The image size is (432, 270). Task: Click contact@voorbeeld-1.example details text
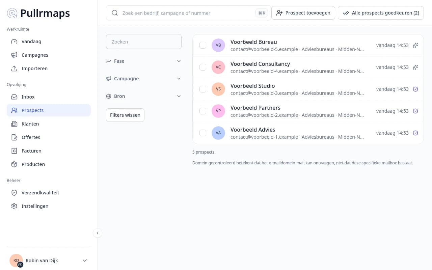point(297,137)
